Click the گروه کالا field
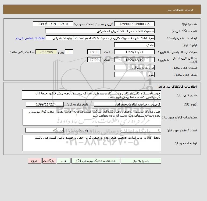Viewport: 207px width, 201px height. point(127,104)
